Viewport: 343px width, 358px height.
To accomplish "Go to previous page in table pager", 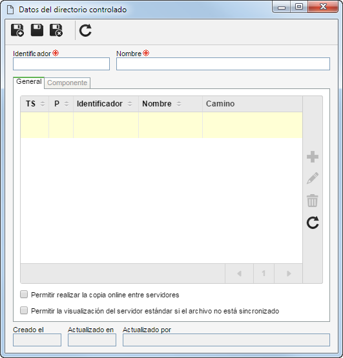I will point(239,273).
